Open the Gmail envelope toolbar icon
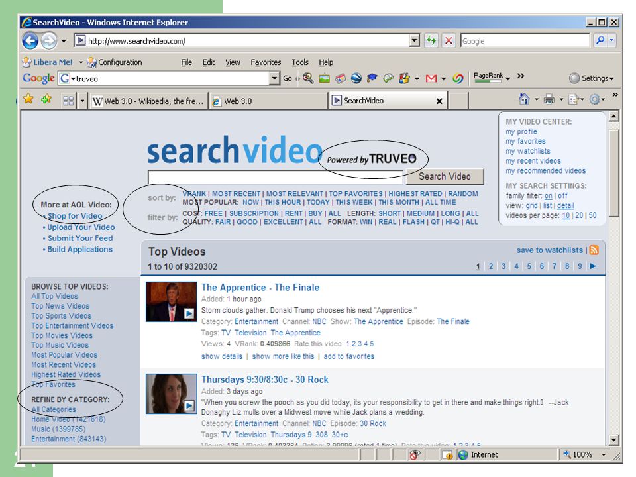 coord(431,78)
